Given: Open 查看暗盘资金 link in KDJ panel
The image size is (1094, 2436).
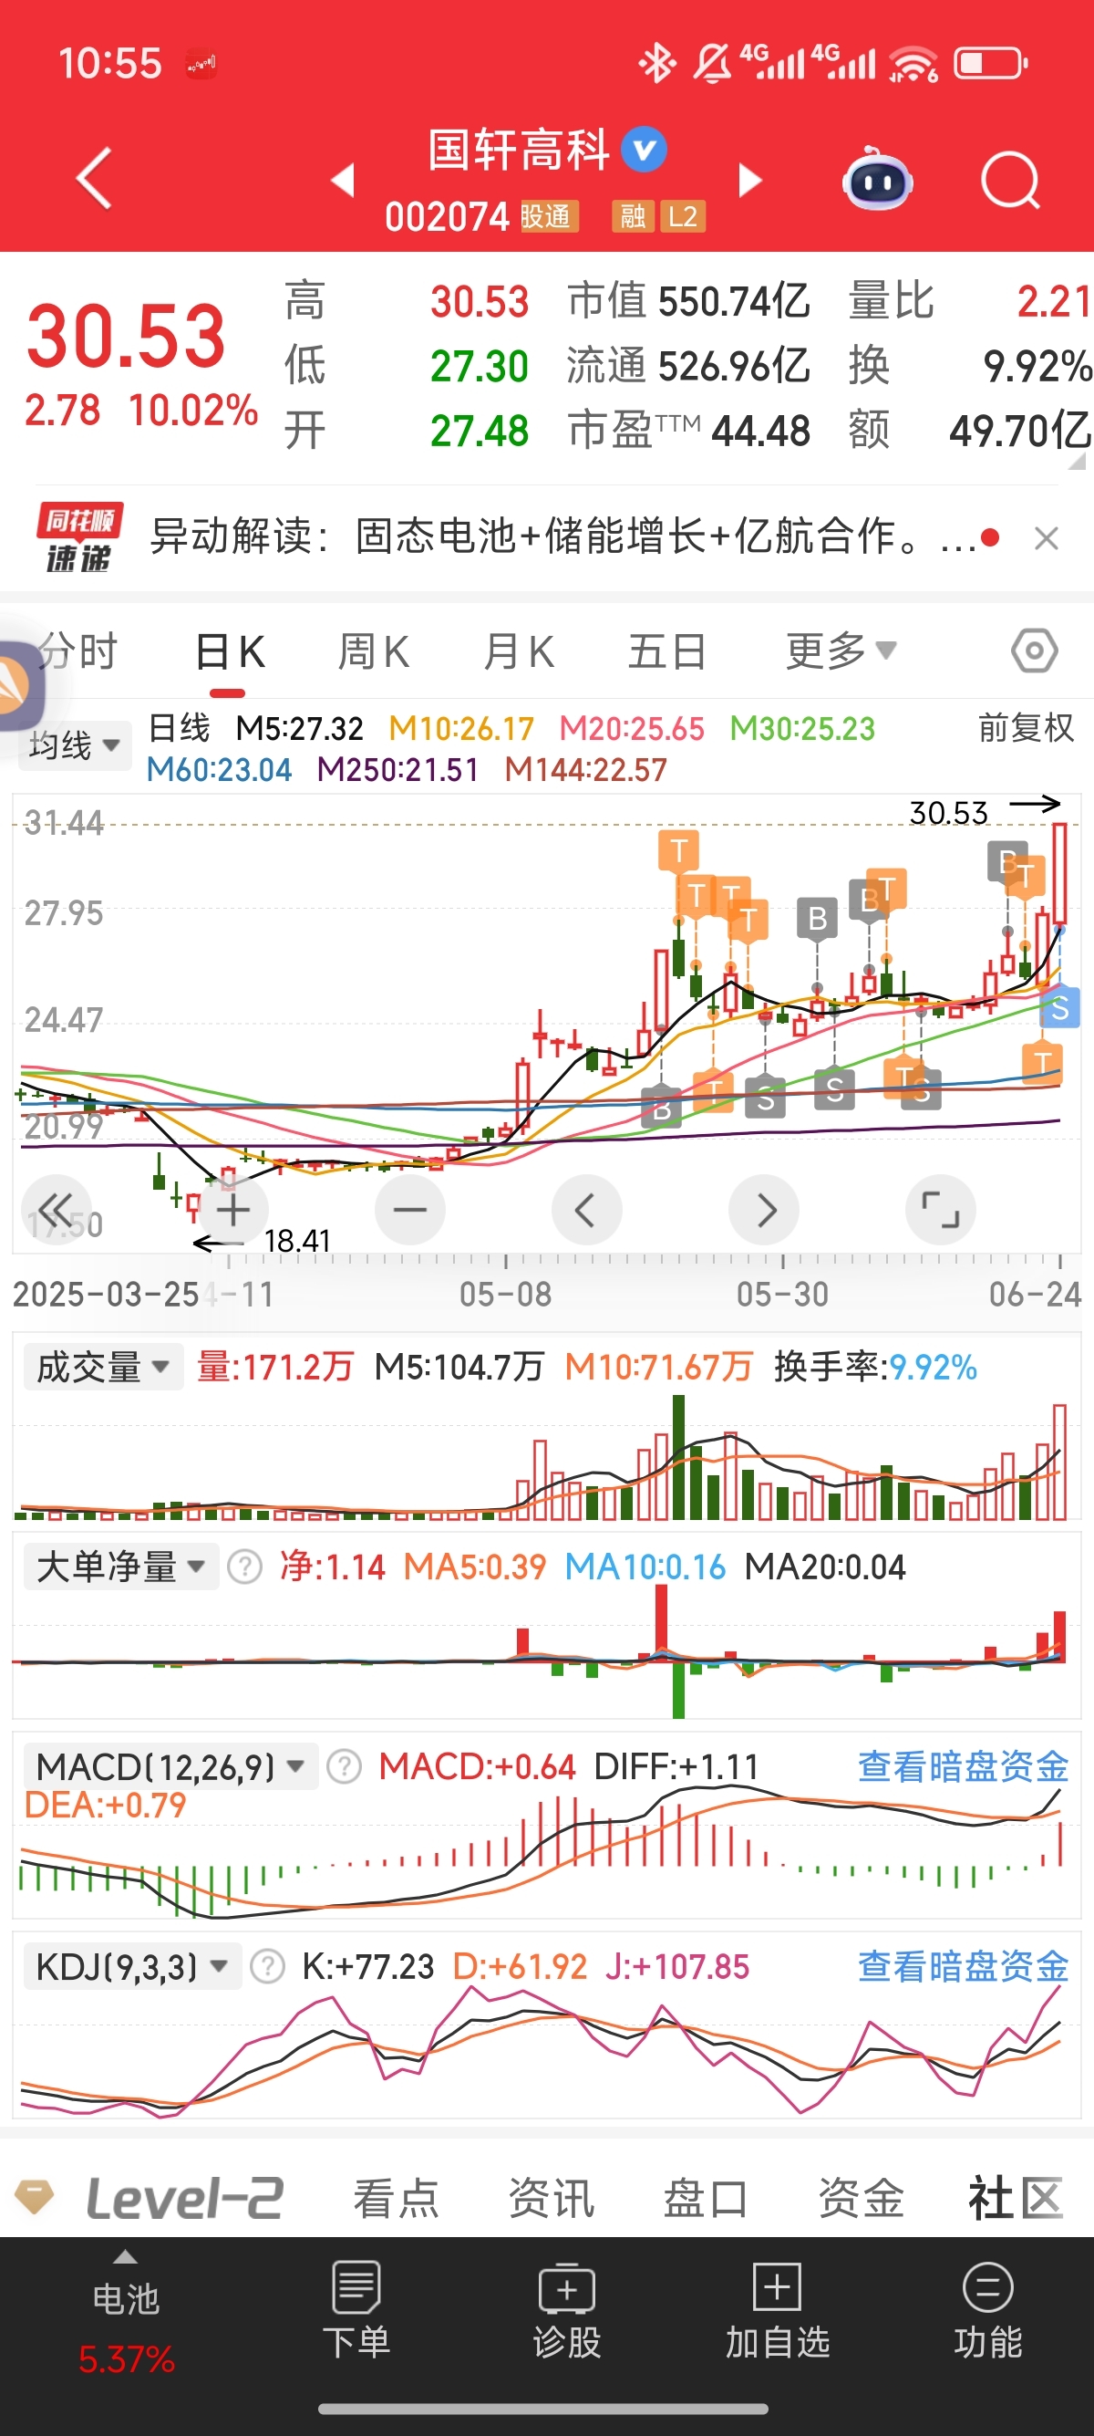Looking at the screenshot, I should [x=963, y=1967].
